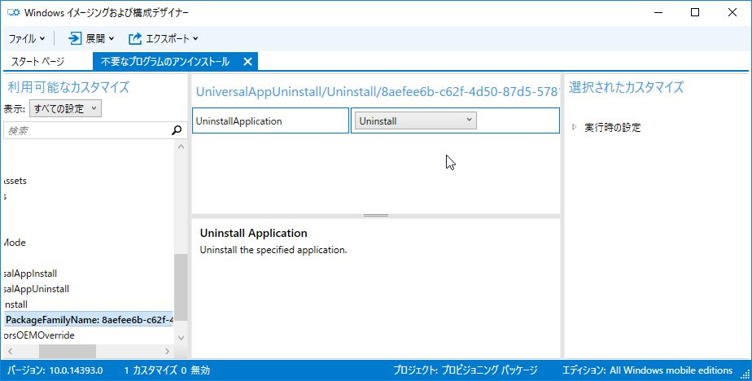Click the UniversalAppUninstall/Uninstall path heading

coord(377,92)
